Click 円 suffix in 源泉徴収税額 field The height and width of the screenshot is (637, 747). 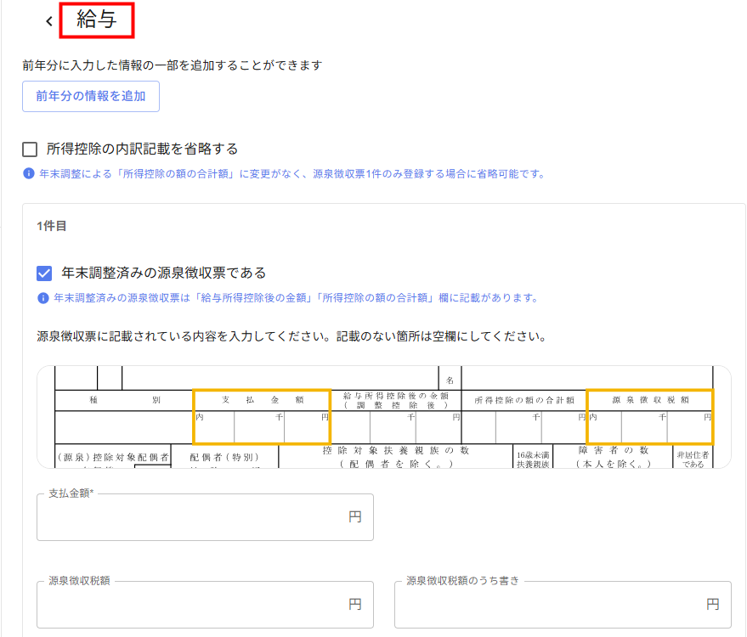(x=355, y=605)
